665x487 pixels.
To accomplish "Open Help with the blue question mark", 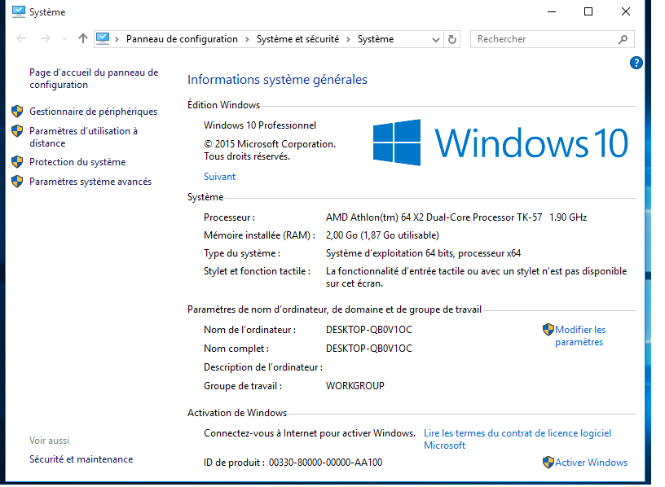I will tap(636, 63).
